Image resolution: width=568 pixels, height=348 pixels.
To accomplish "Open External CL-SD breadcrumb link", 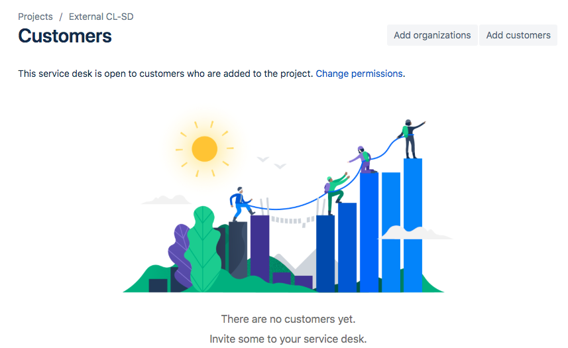I will coord(101,17).
